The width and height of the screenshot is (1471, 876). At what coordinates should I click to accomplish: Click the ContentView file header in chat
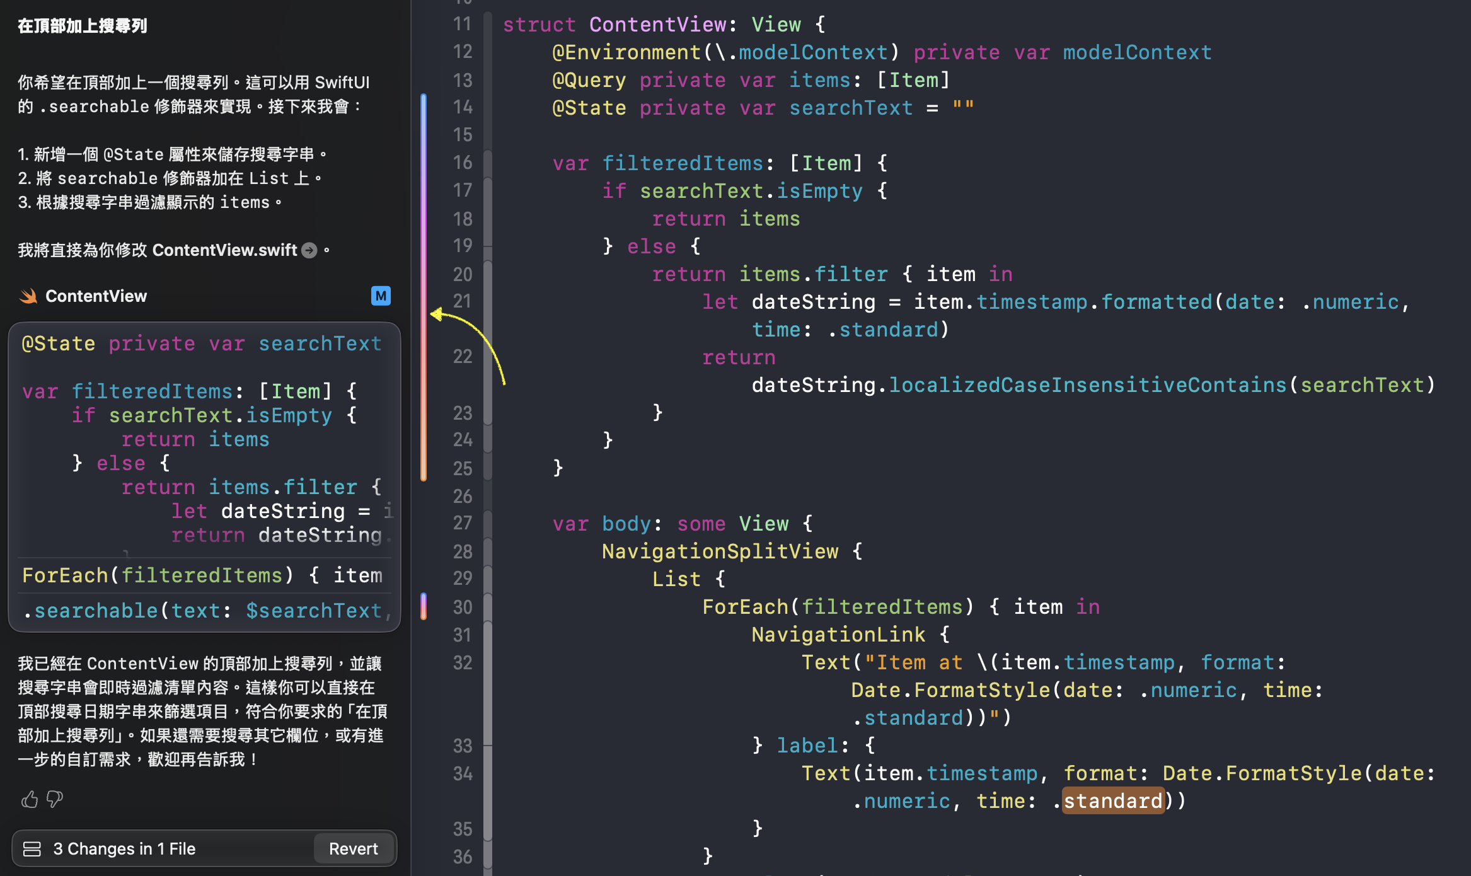click(96, 296)
